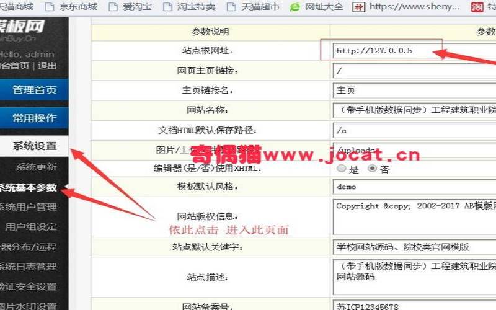Open 爱淘宝 bookmark
496x310 pixels.
tap(130, 6)
